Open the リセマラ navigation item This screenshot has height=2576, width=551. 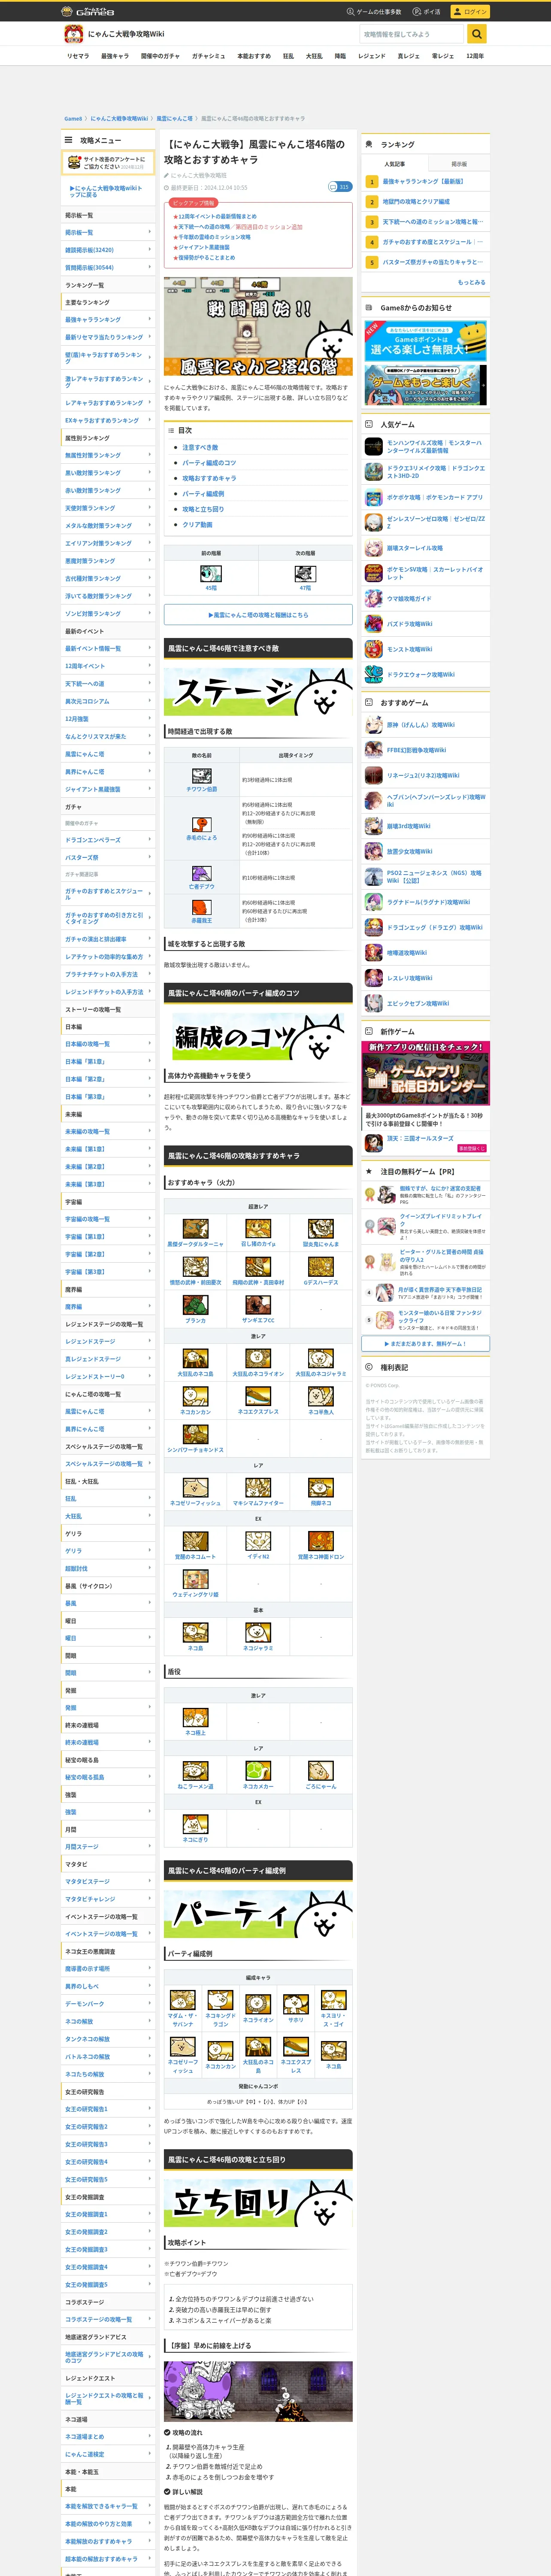coord(78,56)
